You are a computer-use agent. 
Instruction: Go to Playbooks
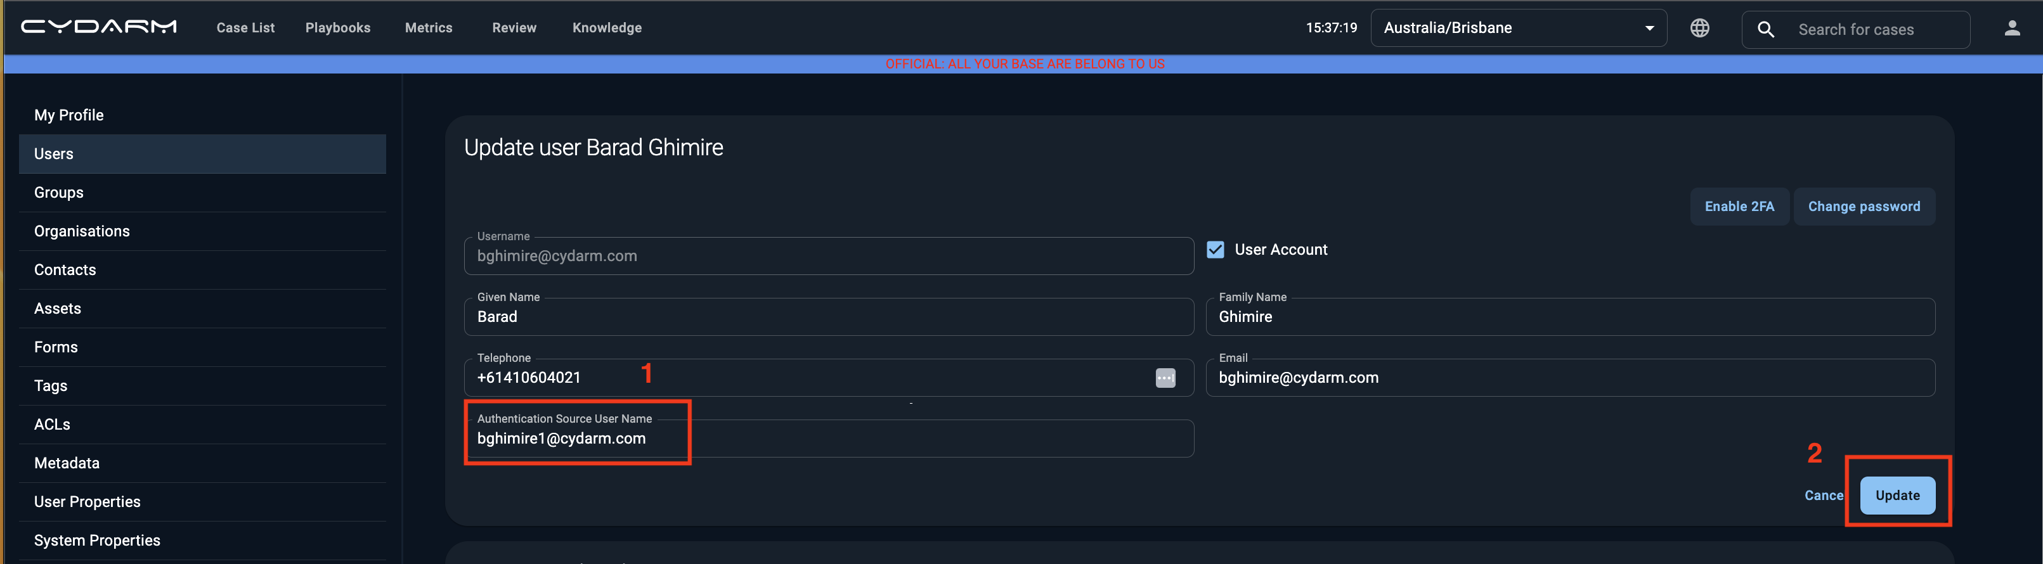338,28
